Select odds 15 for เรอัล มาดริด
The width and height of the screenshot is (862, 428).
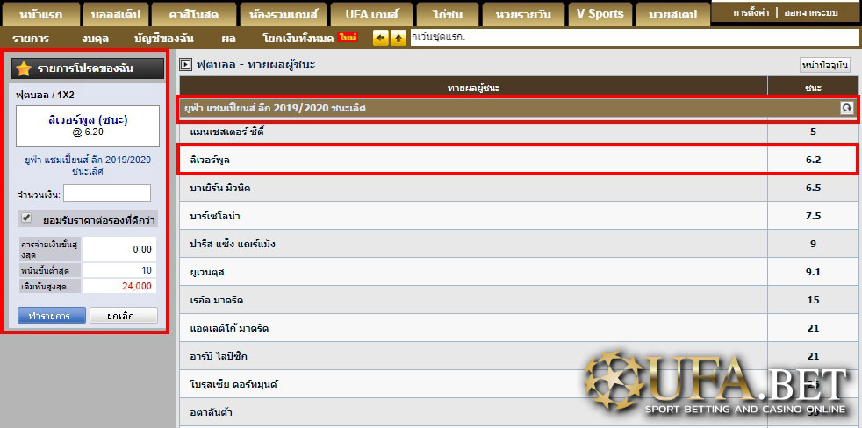coord(813,300)
